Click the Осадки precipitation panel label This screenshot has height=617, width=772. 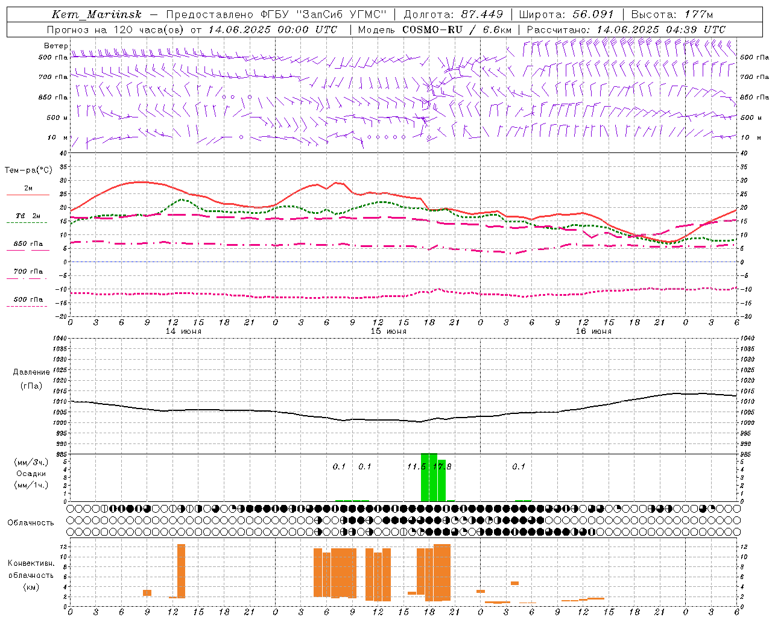[x=31, y=474]
